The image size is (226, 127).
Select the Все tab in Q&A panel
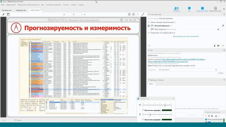(x=151, y=84)
